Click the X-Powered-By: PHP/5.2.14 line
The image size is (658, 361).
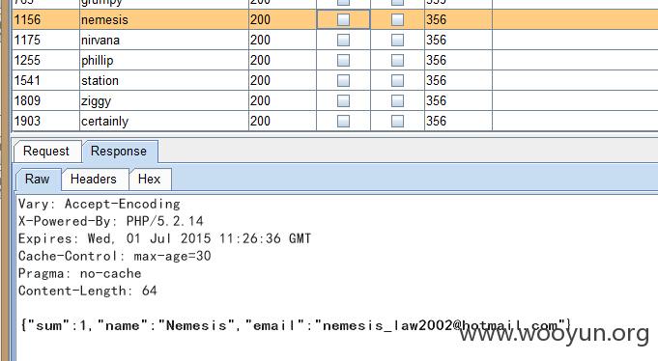point(111,221)
